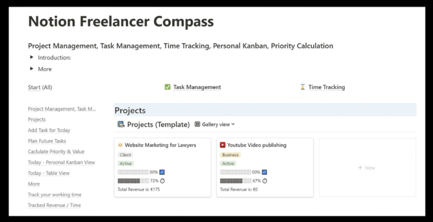Viewport: 433px width, 222px height.
Task: Expand the Introduction toggle
Action: (x=32, y=58)
